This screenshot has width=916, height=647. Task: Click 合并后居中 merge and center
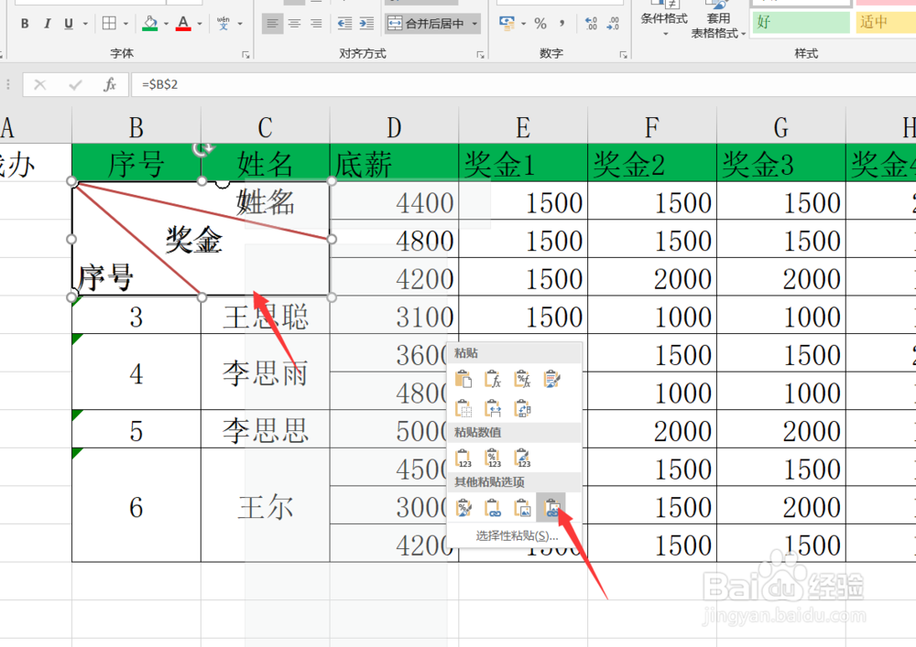(x=427, y=24)
